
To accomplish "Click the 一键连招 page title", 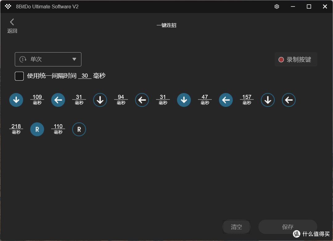I will tap(166, 25).
